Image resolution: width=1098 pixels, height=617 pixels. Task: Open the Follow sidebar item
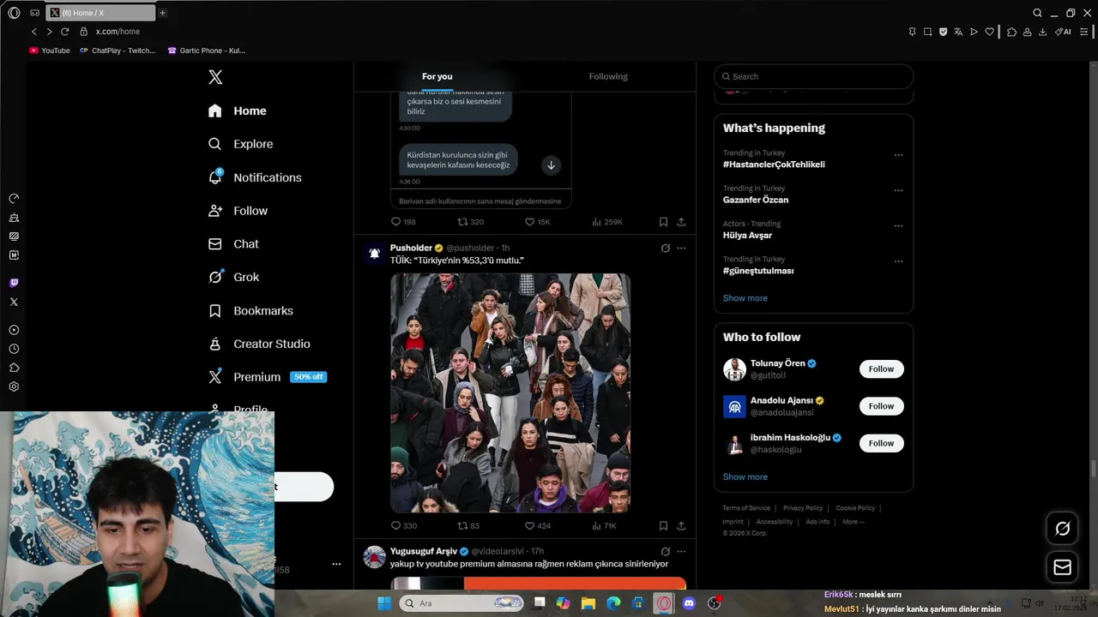coord(238,211)
